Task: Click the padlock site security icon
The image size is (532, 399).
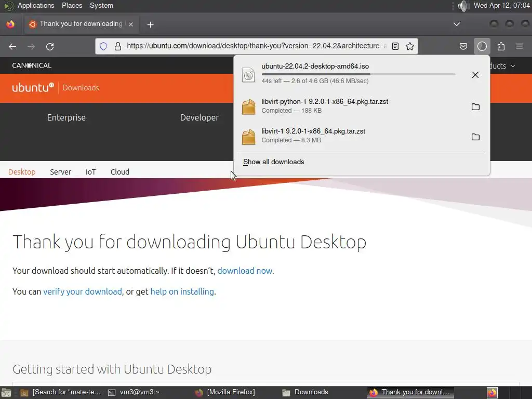Action: [118, 46]
